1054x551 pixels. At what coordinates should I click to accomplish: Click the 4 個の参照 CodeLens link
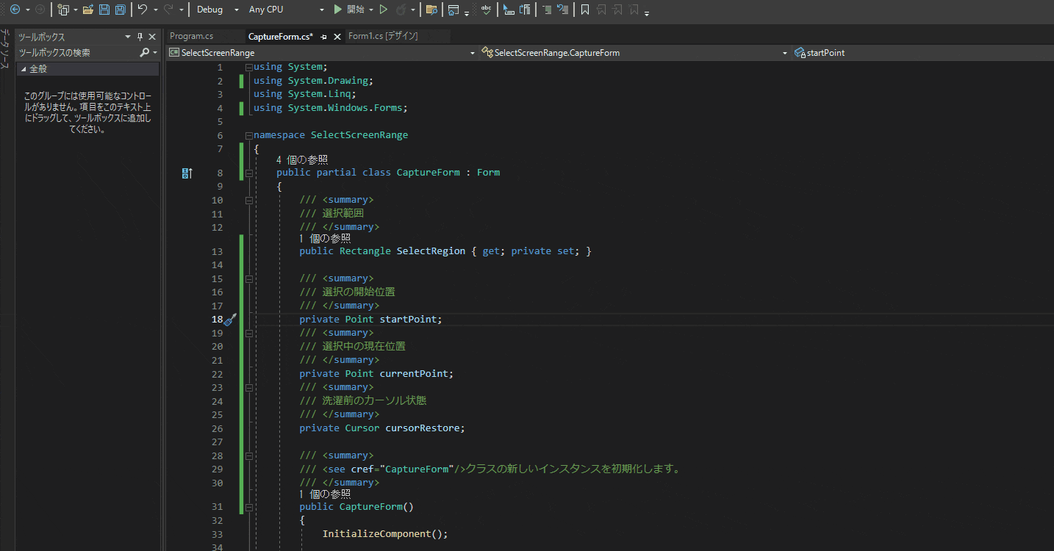pyautogui.click(x=302, y=159)
